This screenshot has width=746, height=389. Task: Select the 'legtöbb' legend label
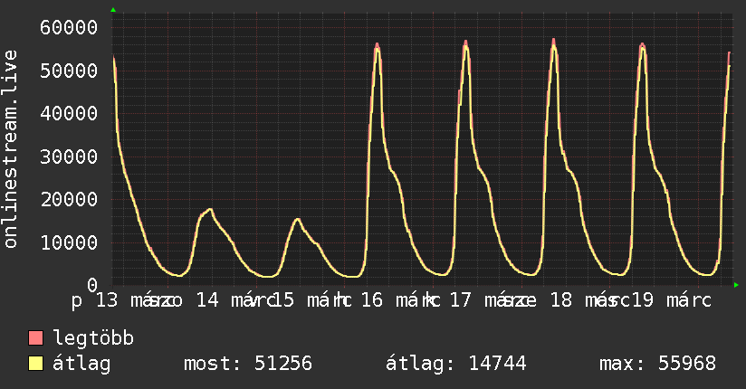click(x=93, y=337)
